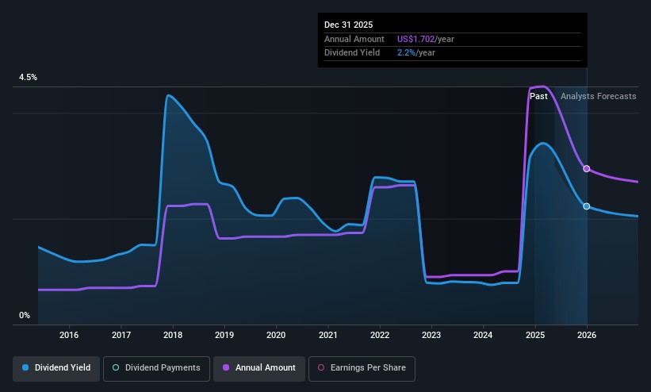Click the 2016 x-axis year label

coord(69,335)
